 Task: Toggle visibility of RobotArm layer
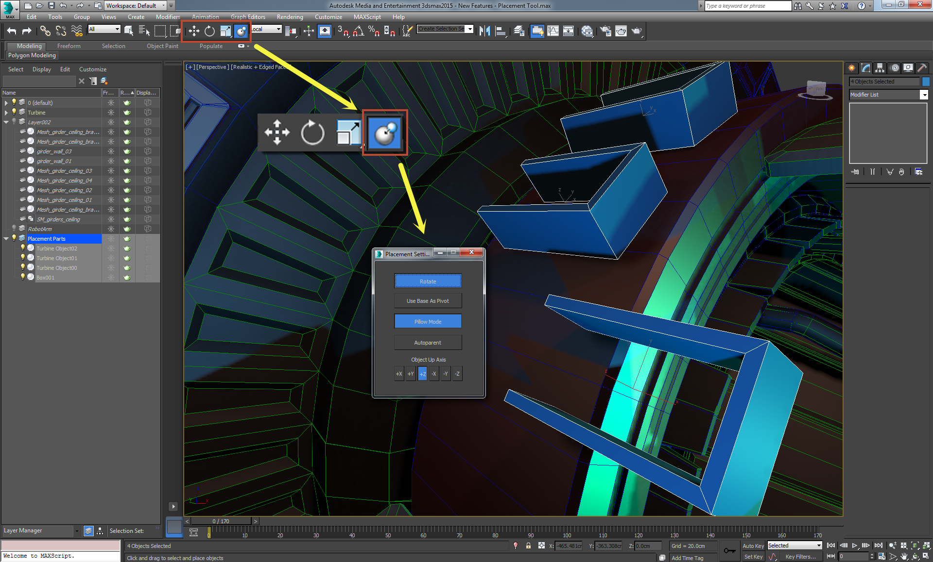click(13, 229)
